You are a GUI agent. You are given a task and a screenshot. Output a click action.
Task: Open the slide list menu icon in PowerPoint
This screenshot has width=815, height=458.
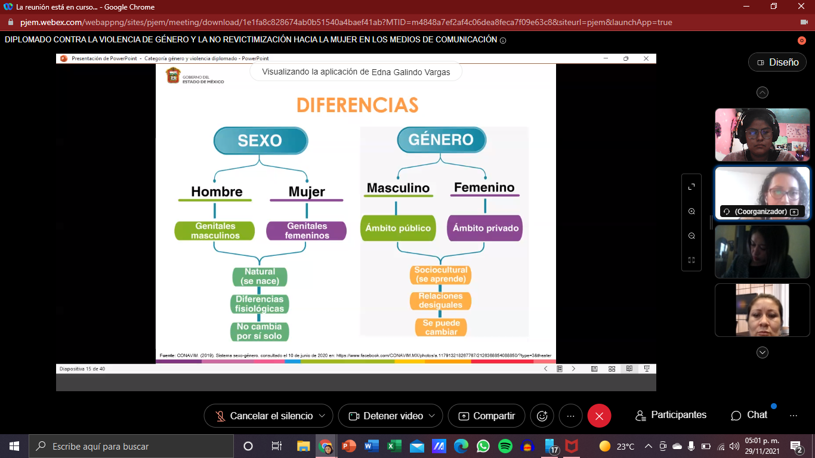(560, 369)
